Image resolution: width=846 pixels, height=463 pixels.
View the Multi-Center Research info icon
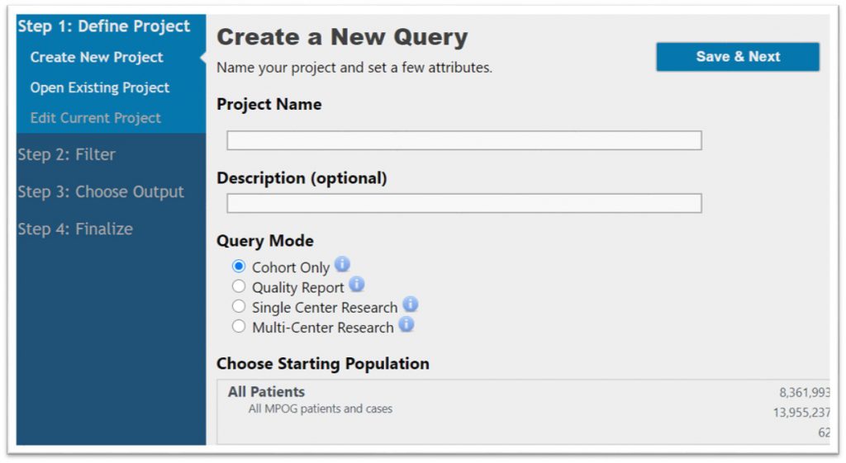[406, 324]
